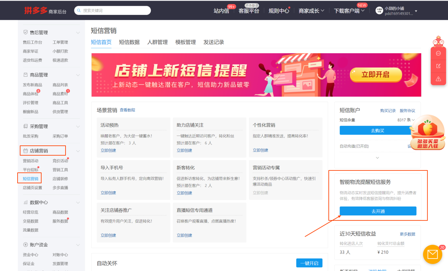The width and height of the screenshot is (448, 271).
Task: Open 更多数据 link
Action: point(407,234)
